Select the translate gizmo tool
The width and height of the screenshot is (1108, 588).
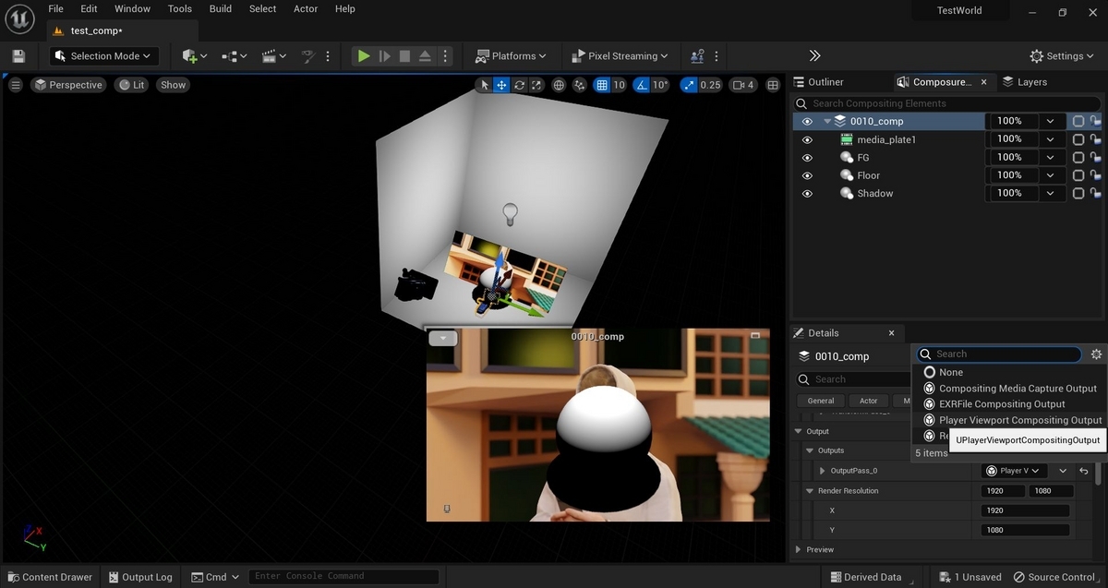[501, 85]
